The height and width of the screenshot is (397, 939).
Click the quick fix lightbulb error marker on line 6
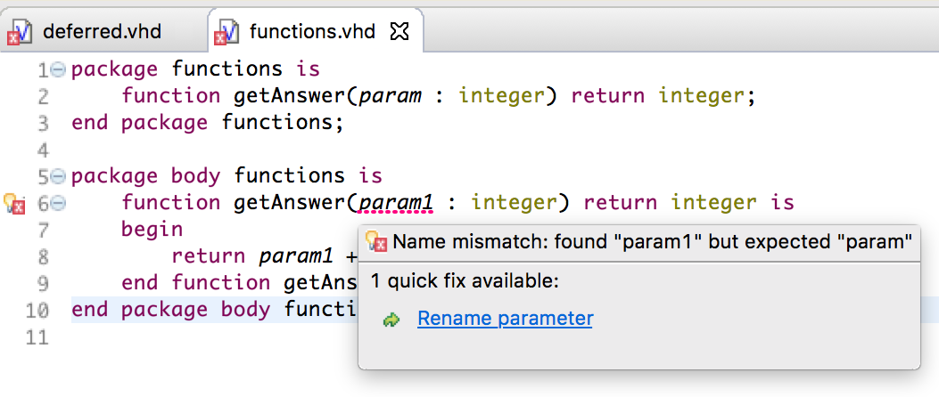[13, 204]
